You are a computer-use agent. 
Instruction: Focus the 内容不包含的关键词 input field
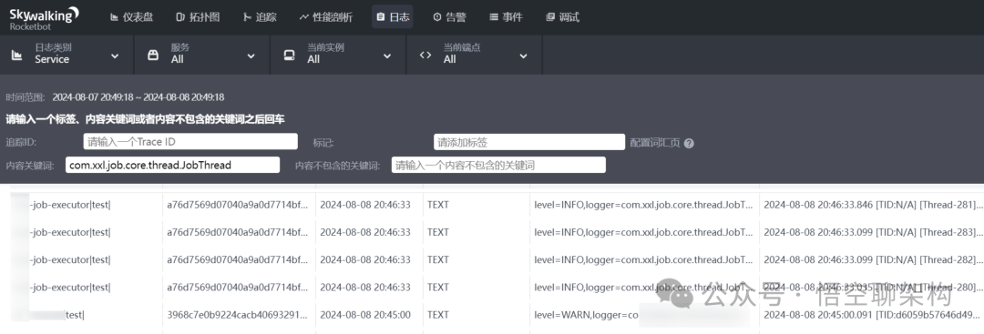coord(498,165)
